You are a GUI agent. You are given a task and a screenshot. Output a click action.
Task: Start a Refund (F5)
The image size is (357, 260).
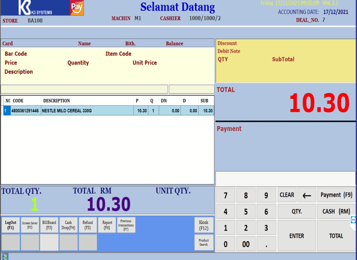[87, 225]
